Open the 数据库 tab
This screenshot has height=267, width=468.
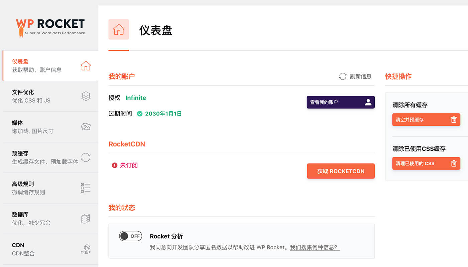[x=50, y=219]
